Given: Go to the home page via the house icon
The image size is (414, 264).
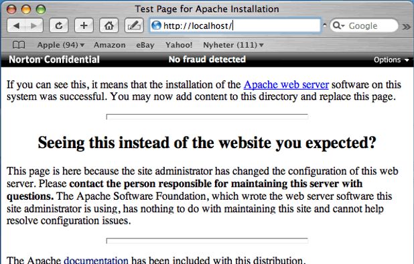Looking at the screenshot, I should pos(109,25).
